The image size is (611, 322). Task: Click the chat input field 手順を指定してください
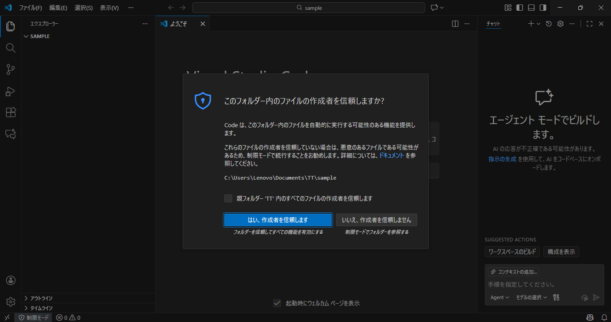(x=528, y=284)
